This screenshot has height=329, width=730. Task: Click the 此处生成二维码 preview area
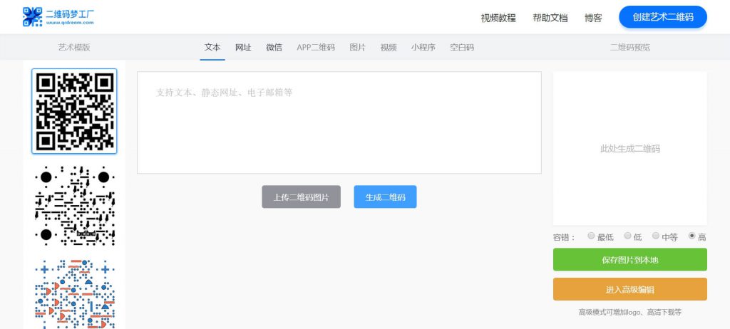click(630, 148)
